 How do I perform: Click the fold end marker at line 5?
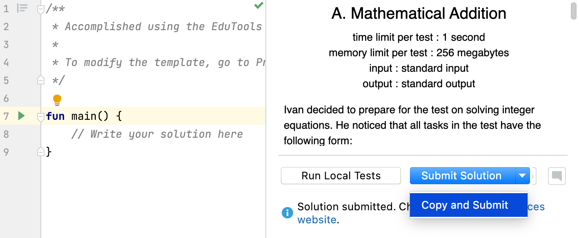coord(40,80)
